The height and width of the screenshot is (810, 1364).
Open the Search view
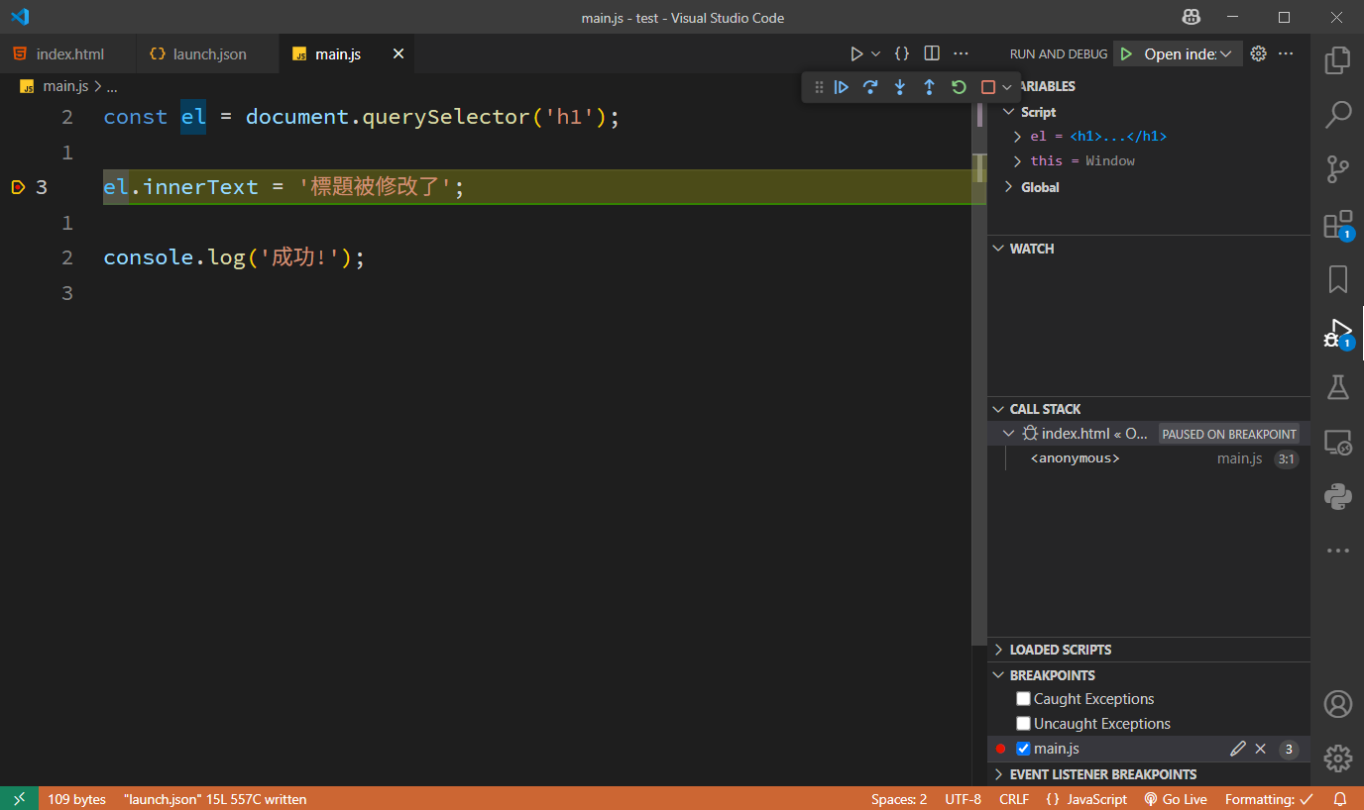click(x=1338, y=114)
